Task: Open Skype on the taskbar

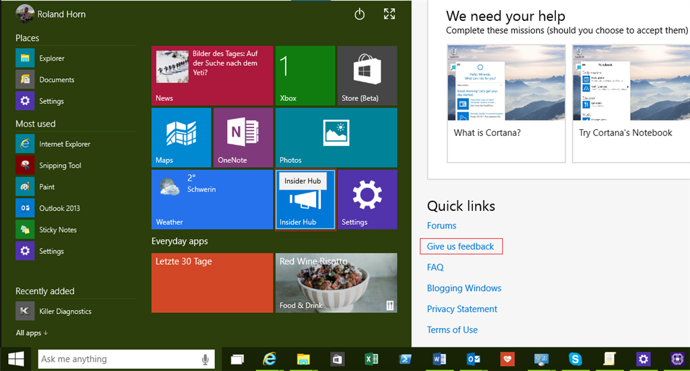Action: click(x=575, y=360)
